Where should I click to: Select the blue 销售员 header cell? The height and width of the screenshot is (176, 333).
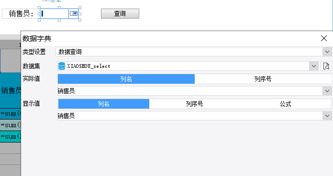tap(11, 91)
